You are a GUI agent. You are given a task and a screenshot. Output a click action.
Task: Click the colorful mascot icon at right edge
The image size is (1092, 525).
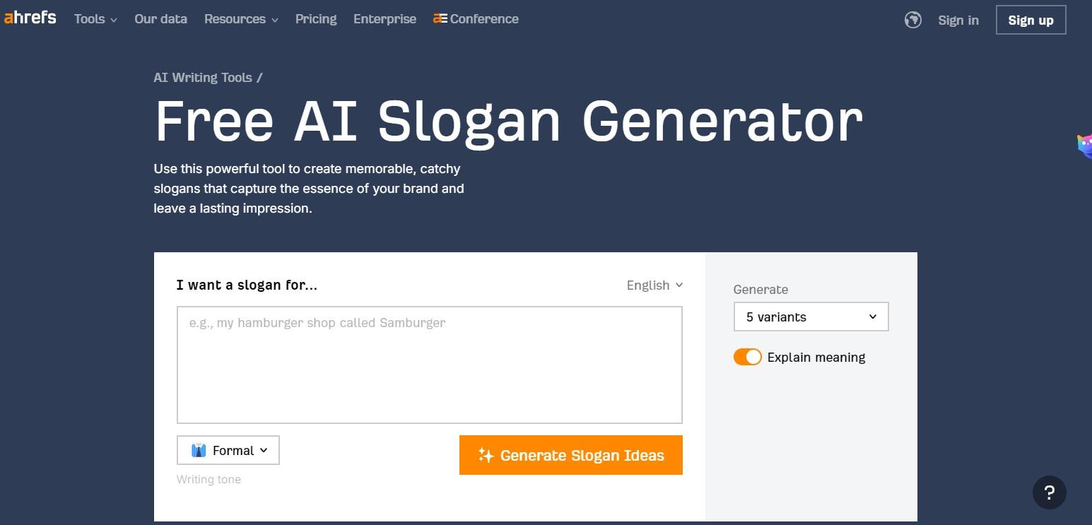pyautogui.click(x=1084, y=146)
